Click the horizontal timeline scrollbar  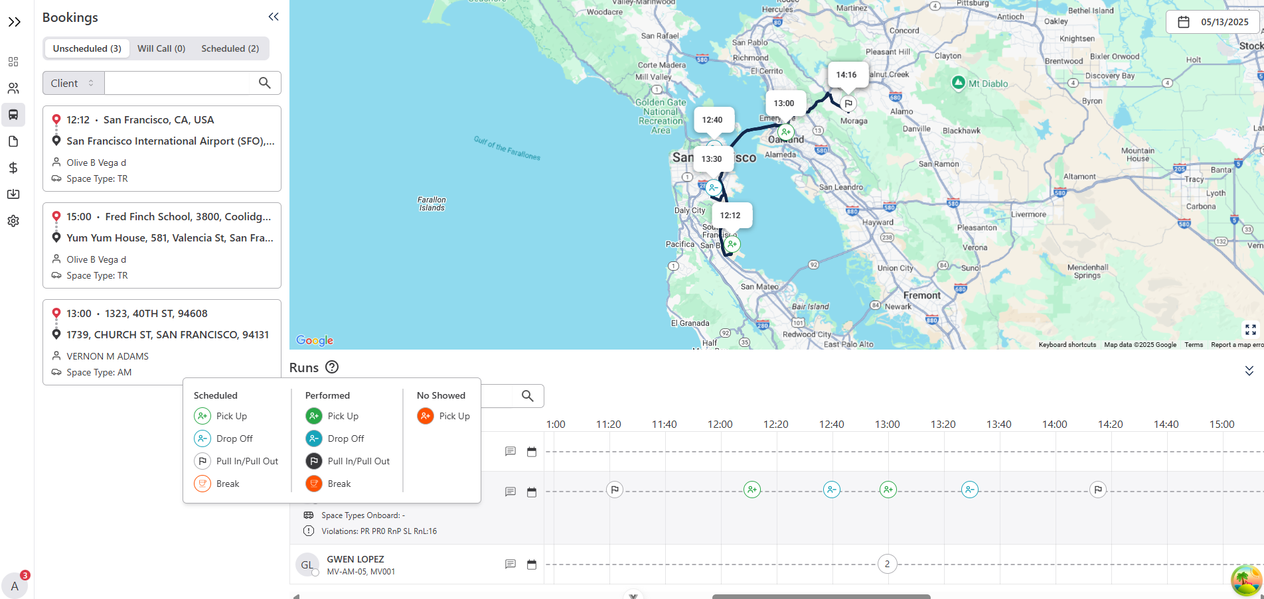point(821,596)
